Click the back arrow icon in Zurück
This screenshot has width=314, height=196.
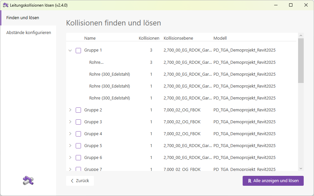72,181
